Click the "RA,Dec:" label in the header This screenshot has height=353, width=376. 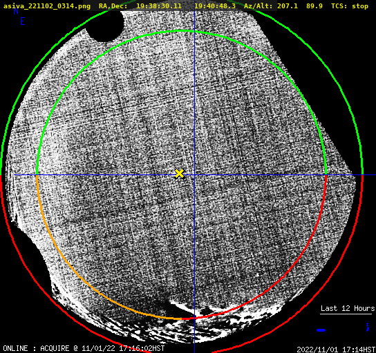coord(113,6)
